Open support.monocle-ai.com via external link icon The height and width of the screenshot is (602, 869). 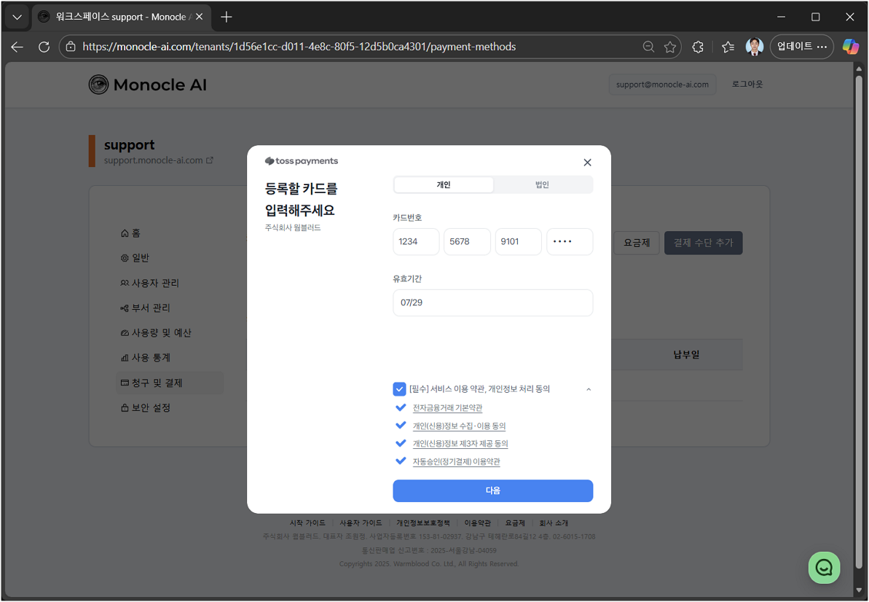click(x=208, y=160)
